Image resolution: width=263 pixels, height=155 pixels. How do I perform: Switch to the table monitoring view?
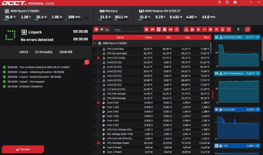[x=102, y=29]
